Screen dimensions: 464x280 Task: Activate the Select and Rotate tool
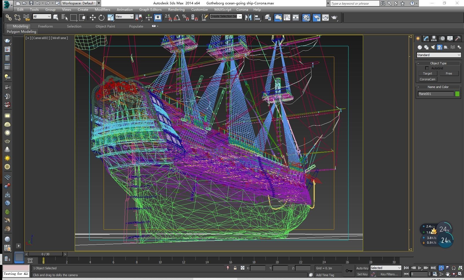(101, 18)
